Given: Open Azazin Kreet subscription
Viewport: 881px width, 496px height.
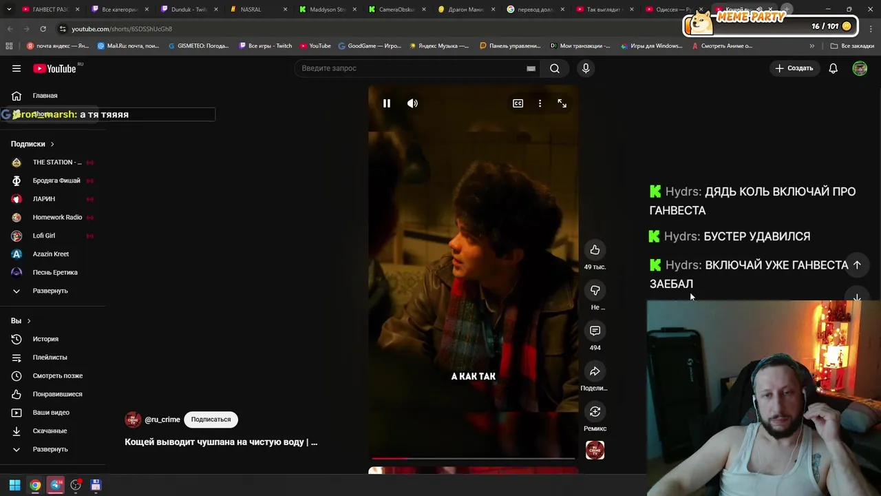Looking at the screenshot, I should point(52,254).
